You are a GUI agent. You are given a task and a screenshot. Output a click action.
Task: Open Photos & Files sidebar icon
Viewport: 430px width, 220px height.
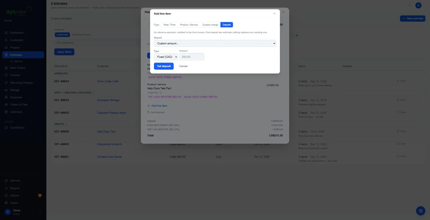pos(6,105)
